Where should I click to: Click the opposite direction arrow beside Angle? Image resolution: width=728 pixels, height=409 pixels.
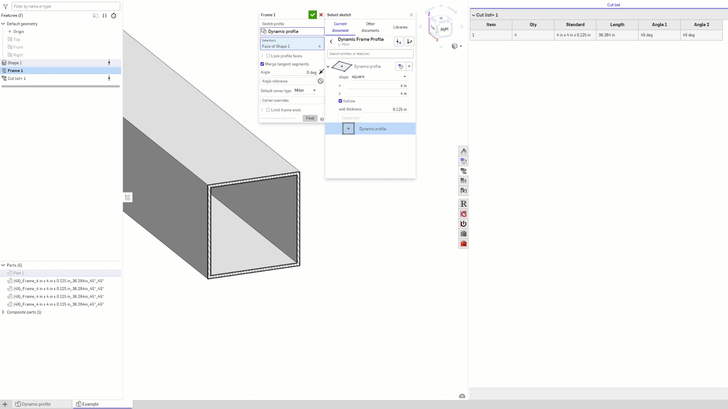tap(321, 72)
